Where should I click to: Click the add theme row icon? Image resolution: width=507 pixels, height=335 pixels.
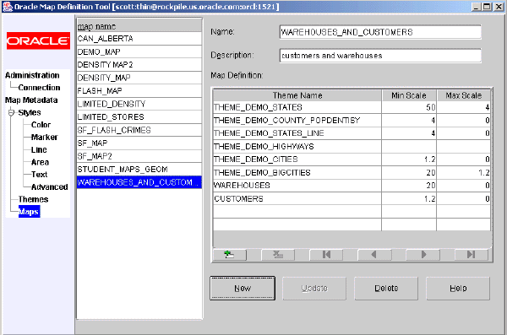pos(230,255)
